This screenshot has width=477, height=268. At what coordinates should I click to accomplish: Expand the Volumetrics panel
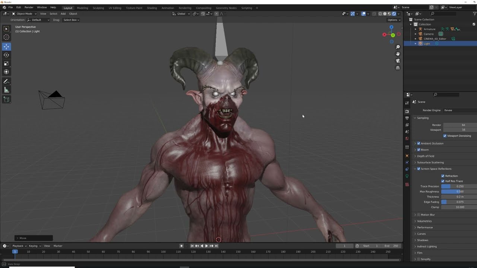click(415, 221)
